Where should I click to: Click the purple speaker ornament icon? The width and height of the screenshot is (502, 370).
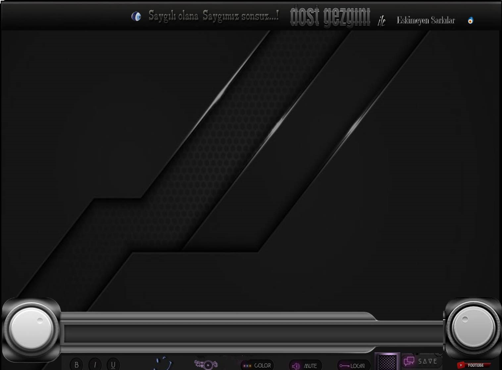(206, 364)
